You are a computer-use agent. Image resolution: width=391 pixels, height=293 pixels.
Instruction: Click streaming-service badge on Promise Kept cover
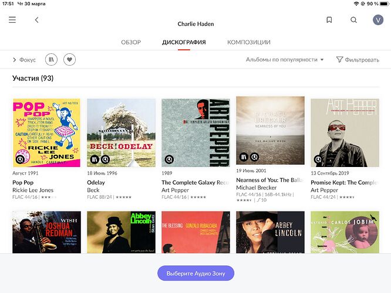[x=318, y=159]
